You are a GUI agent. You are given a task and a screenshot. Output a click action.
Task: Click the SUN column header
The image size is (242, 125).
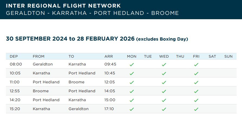pyautogui.click(x=228, y=56)
